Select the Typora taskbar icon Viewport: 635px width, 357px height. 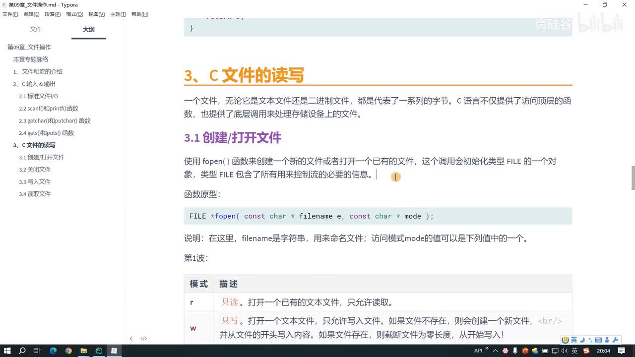114,351
